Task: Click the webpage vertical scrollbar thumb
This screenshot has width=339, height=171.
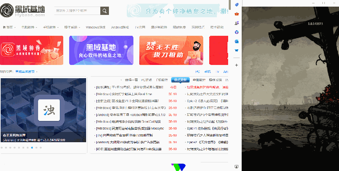Action: click(x=230, y=5)
